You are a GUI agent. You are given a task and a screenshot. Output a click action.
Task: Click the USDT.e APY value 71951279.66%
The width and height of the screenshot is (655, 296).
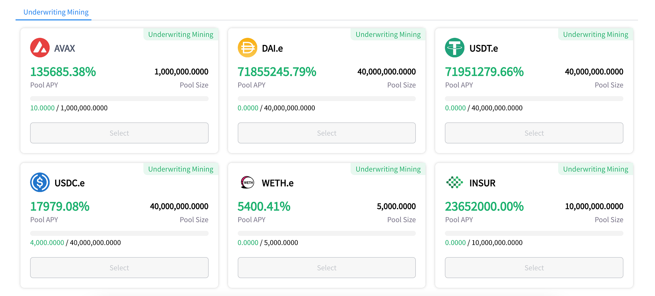pyautogui.click(x=484, y=72)
